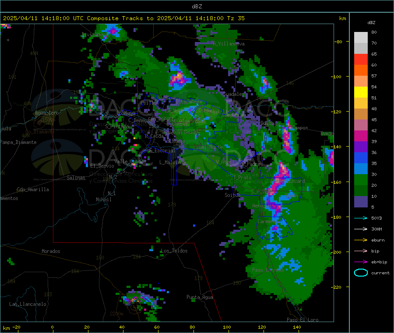Select the red 60–65 dBZ legend swatch
The height and width of the screenshot is (333, 394).
(x=361, y=59)
